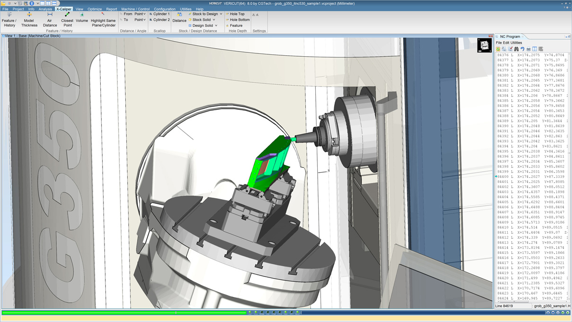Click the simulation progress bar

tap(124, 313)
